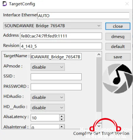Viewport: 133px width, 140px height.
Task: Click the AlsaLatency label
Action: (x=16, y=117)
